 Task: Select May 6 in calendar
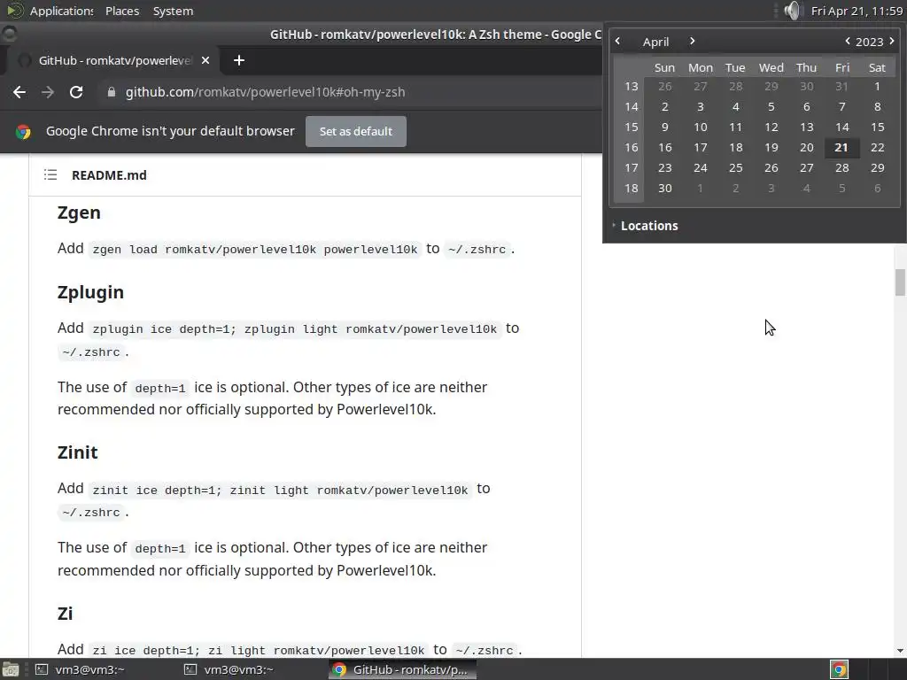(x=878, y=188)
